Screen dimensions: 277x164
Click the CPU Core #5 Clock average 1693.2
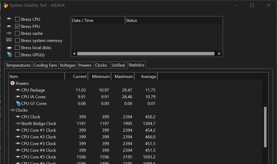coord(149,157)
